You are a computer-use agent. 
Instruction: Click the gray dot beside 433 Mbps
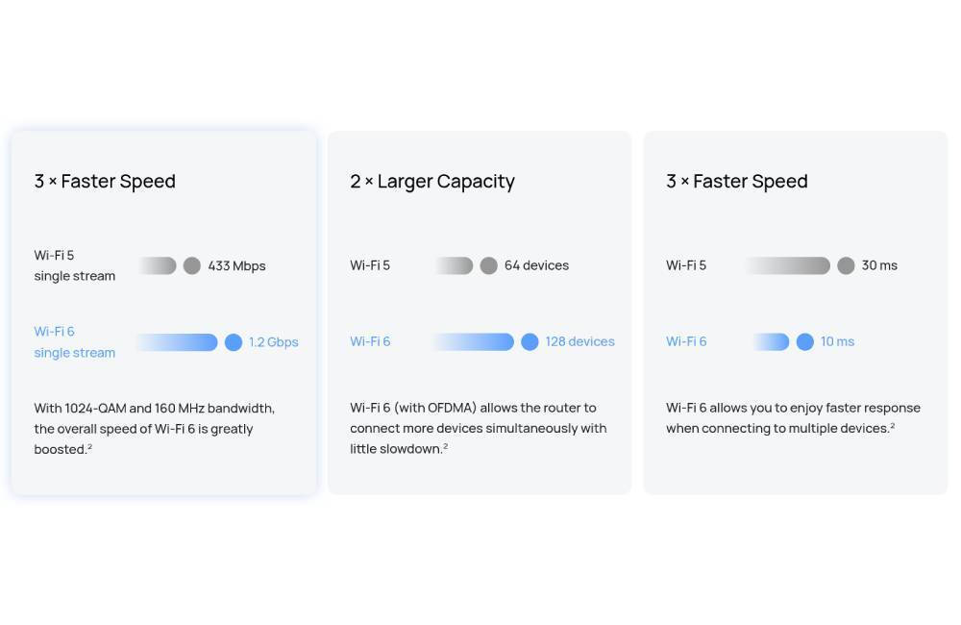(x=192, y=265)
